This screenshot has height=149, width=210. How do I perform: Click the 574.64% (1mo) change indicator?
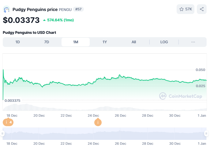(58, 20)
